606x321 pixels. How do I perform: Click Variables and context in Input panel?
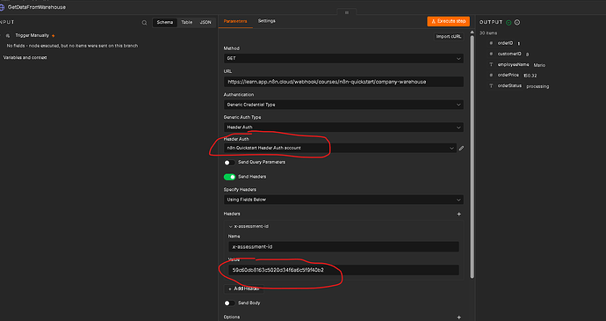(25, 58)
